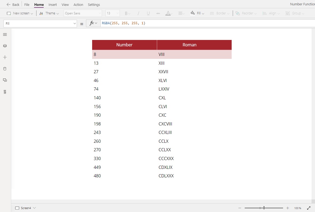
Task: Open the Advanced tools icon in sidebar
Action: pos(5,92)
